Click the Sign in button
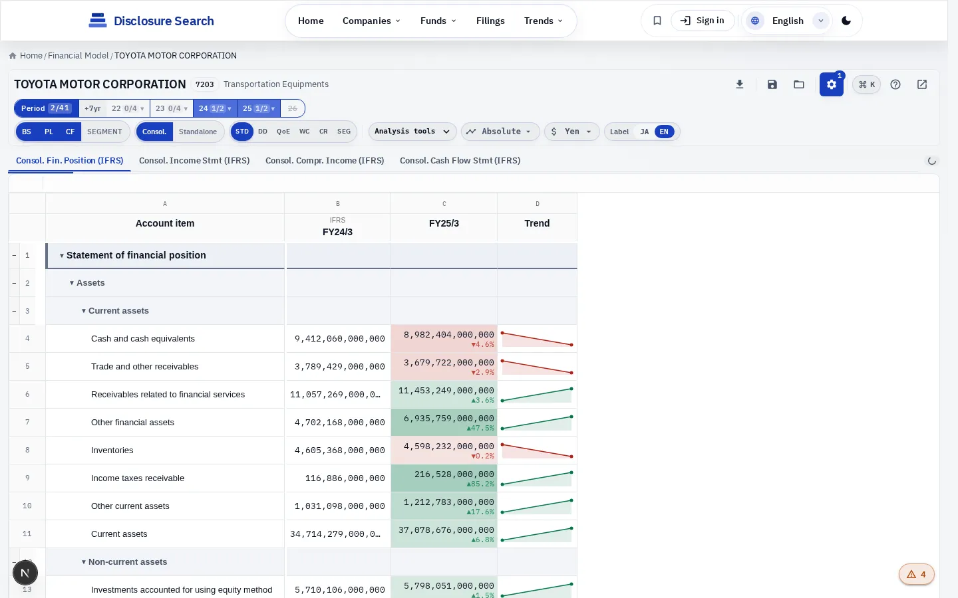Image resolution: width=958 pixels, height=598 pixels. click(703, 21)
